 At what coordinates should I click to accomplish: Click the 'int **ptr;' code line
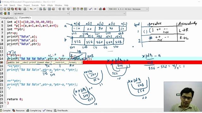[16, 29]
